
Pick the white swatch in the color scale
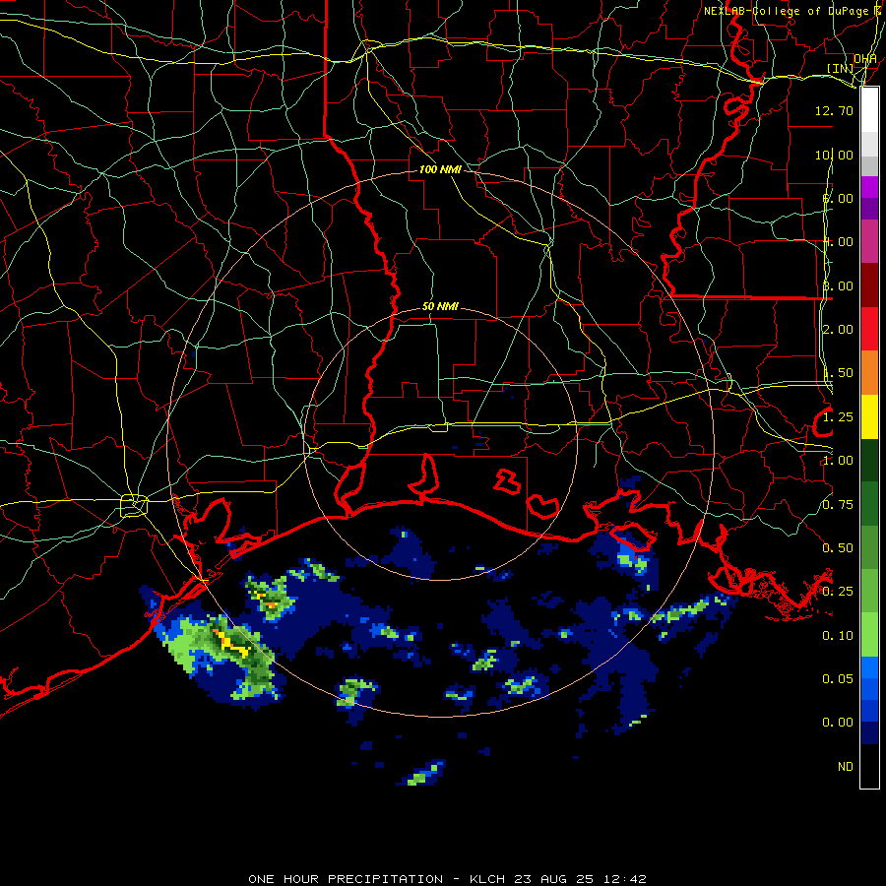click(x=869, y=110)
